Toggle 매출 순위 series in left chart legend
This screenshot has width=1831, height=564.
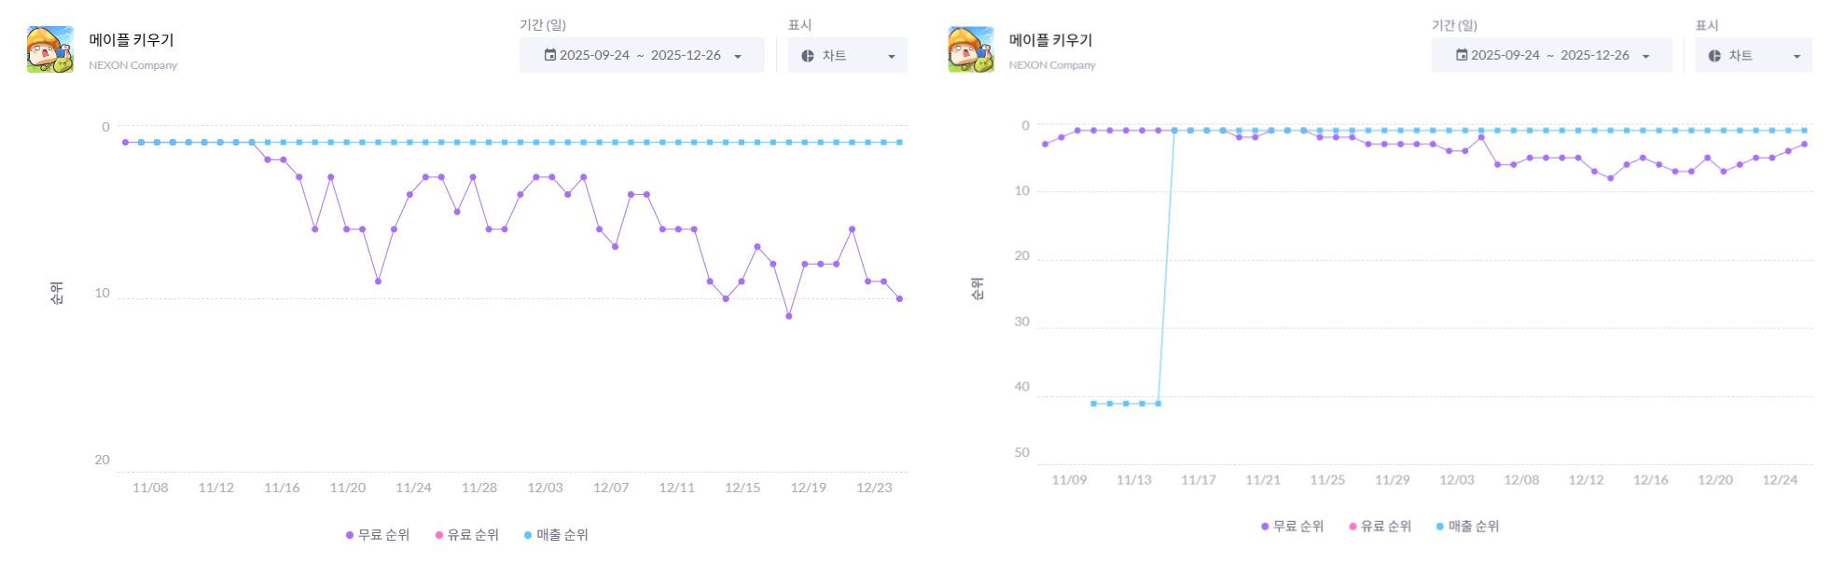point(556,535)
